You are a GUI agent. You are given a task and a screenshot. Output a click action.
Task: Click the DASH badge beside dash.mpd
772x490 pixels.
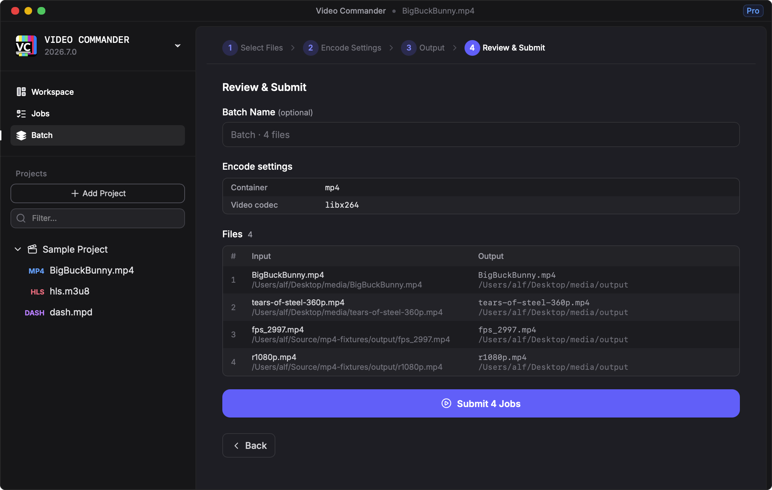[35, 313]
